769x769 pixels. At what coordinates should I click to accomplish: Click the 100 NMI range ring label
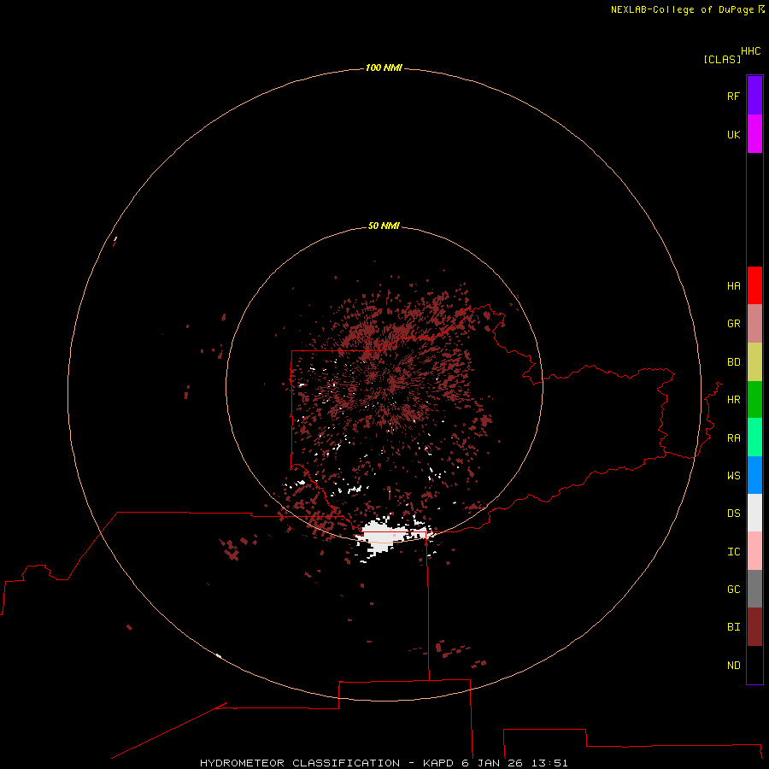[384, 68]
